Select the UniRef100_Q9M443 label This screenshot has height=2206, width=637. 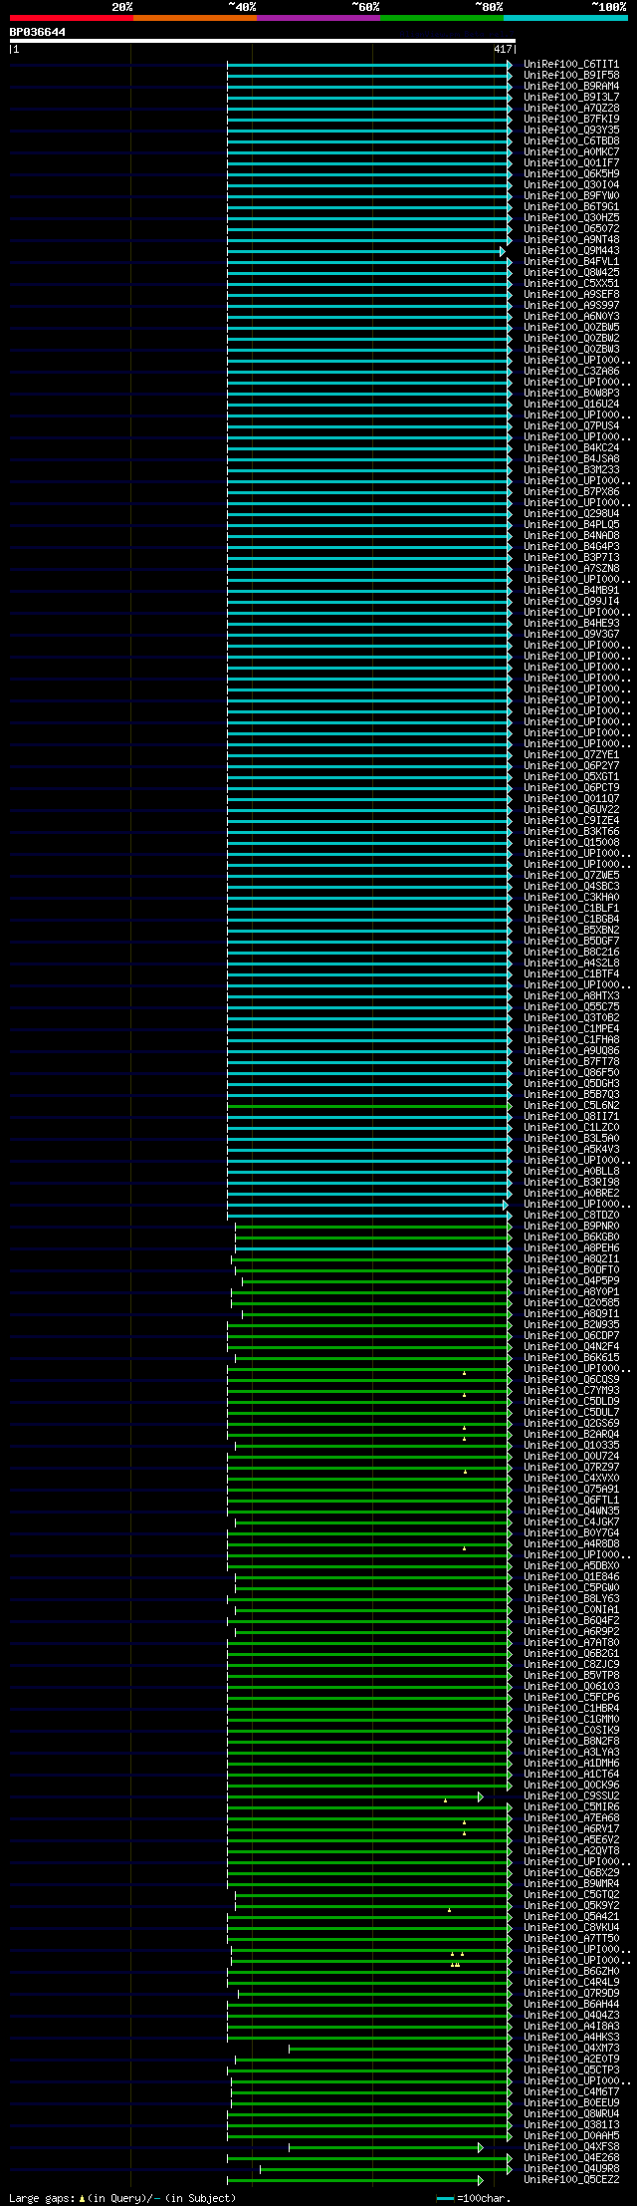click(571, 250)
